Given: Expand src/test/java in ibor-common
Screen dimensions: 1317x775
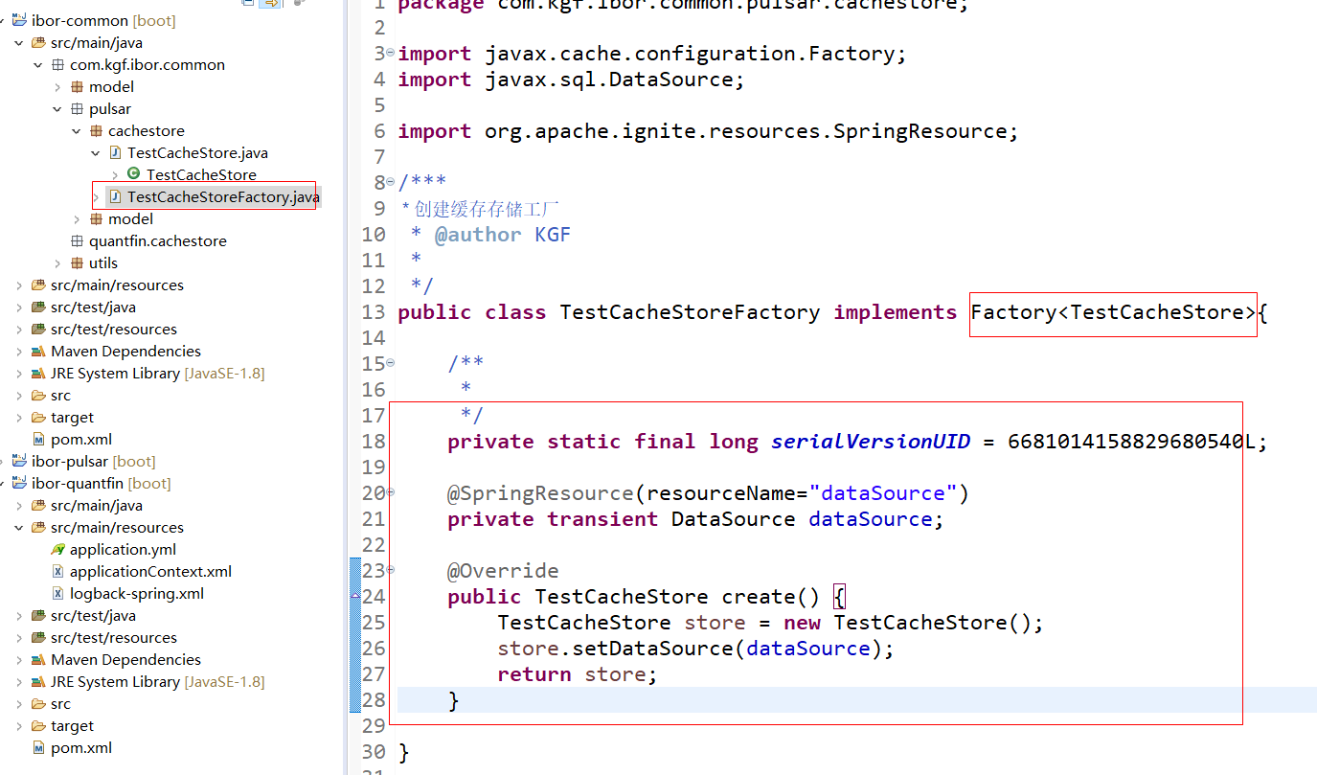Looking at the screenshot, I should pyautogui.click(x=19, y=307).
